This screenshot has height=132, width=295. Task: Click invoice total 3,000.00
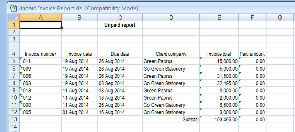pos(219,112)
